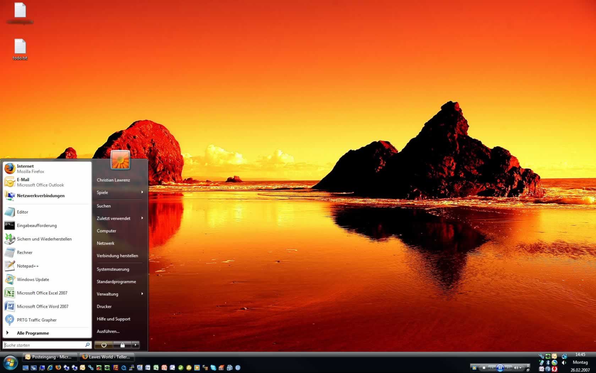Image resolution: width=596 pixels, height=373 pixels.
Task: Click Verbindung herstellen in the Start menu
Action: [117, 255]
